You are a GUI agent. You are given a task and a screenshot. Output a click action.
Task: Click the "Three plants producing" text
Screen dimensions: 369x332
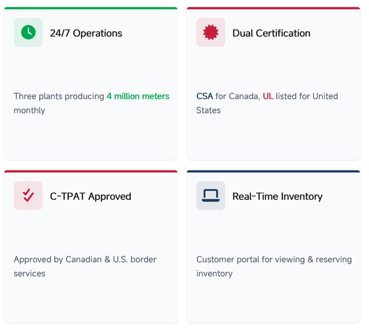(59, 96)
